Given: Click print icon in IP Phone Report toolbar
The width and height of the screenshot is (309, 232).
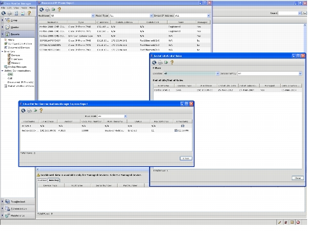Looking at the screenshot, I should [47, 10].
